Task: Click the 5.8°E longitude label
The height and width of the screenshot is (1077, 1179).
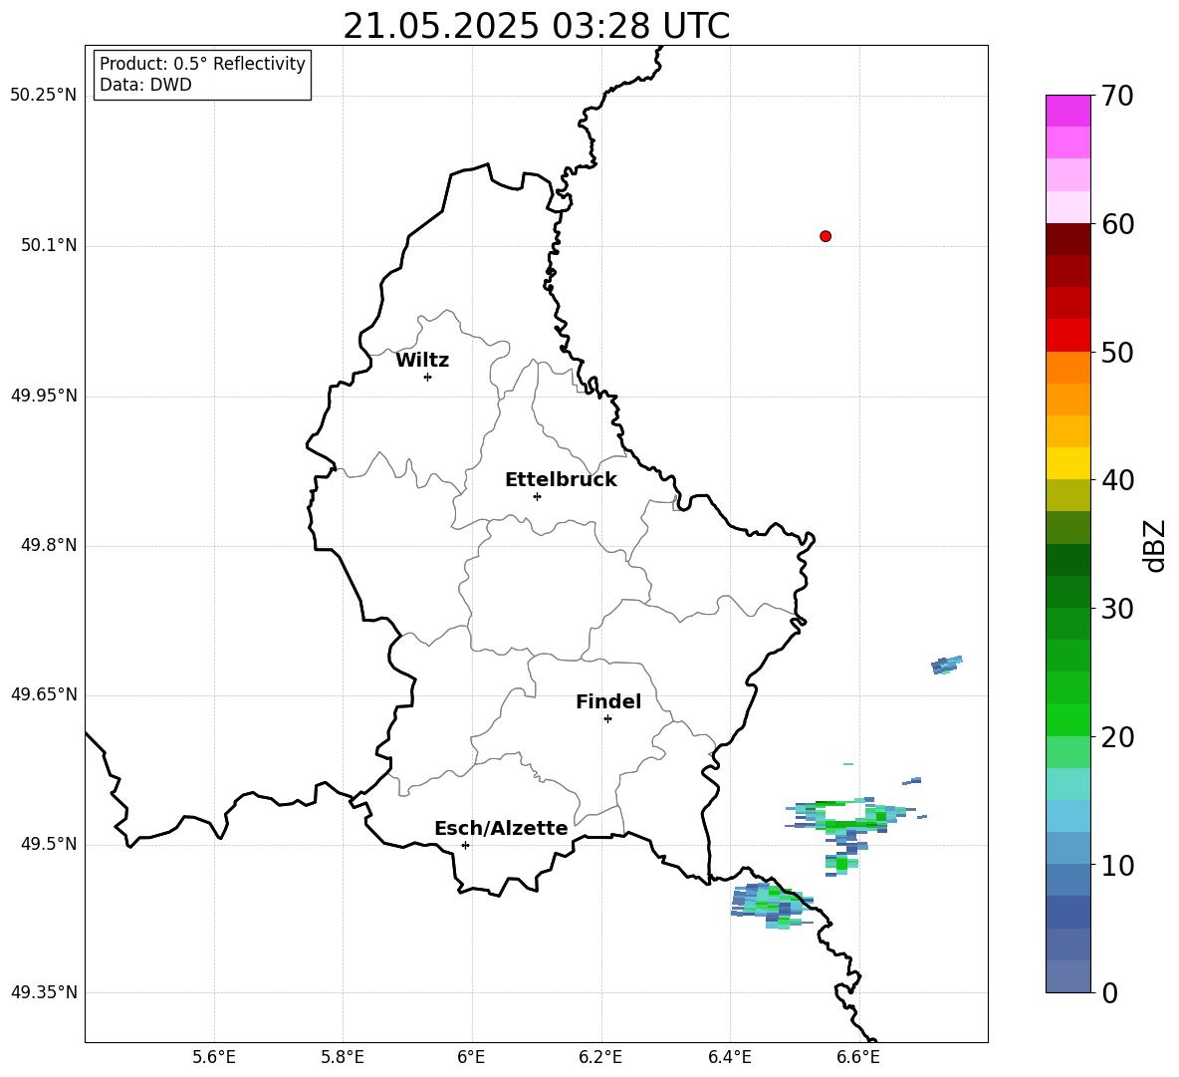Action: click(x=343, y=1057)
